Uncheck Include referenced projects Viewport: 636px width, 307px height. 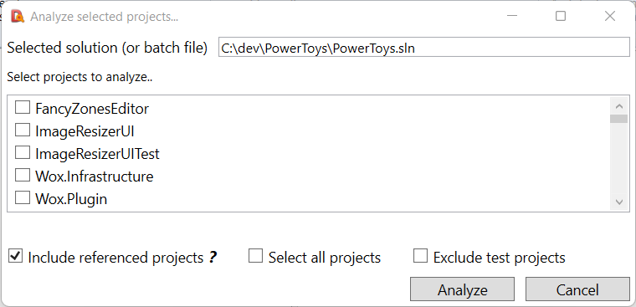(x=15, y=256)
